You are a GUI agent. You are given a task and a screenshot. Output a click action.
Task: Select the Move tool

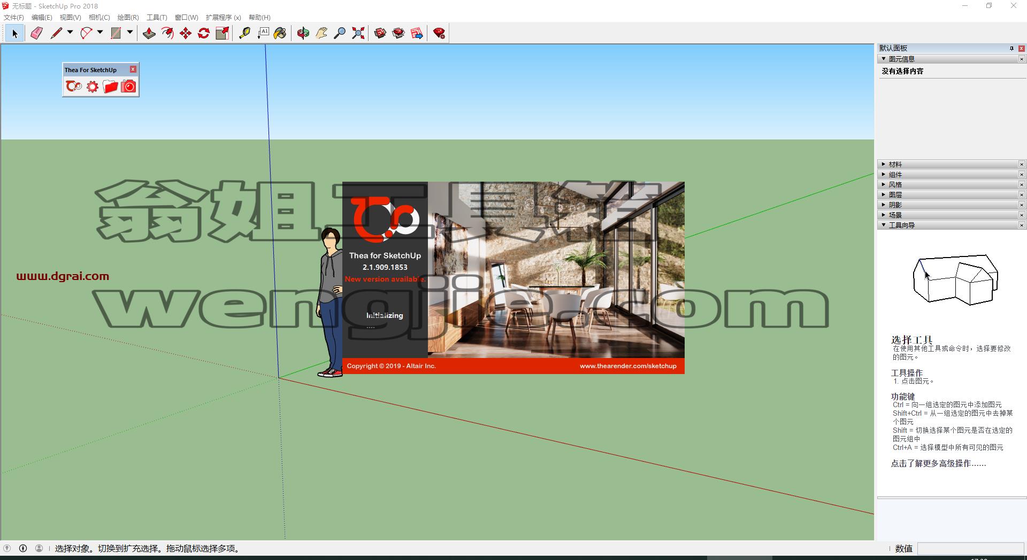tap(186, 34)
